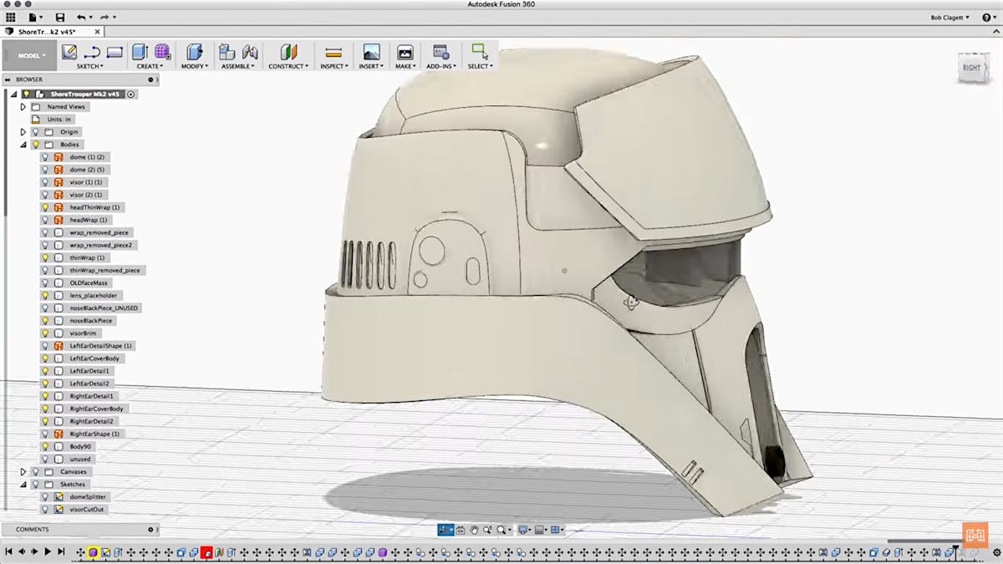Screen dimensions: 1003x564
Task: Switch to the ShoreTr...k2 v45* document tab
Action: point(48,31)
